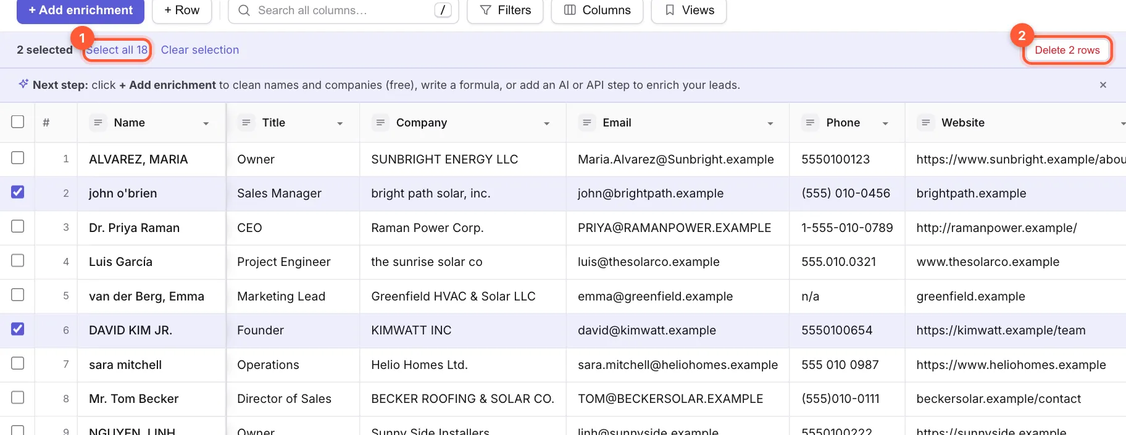Check the Luis García row checkbox
Image resolution: width=1126 pixels, height=435 pixels.
pyautogui.click(x=18, y=260)
